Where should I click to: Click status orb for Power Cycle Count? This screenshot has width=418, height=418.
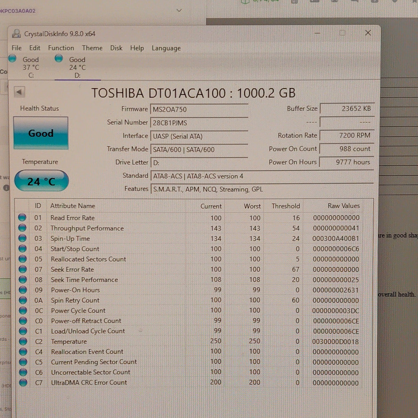(23, 310)
